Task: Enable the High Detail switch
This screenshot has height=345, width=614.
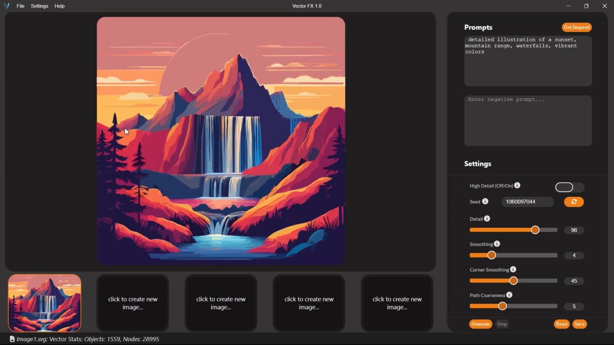Action: [570, 187]
